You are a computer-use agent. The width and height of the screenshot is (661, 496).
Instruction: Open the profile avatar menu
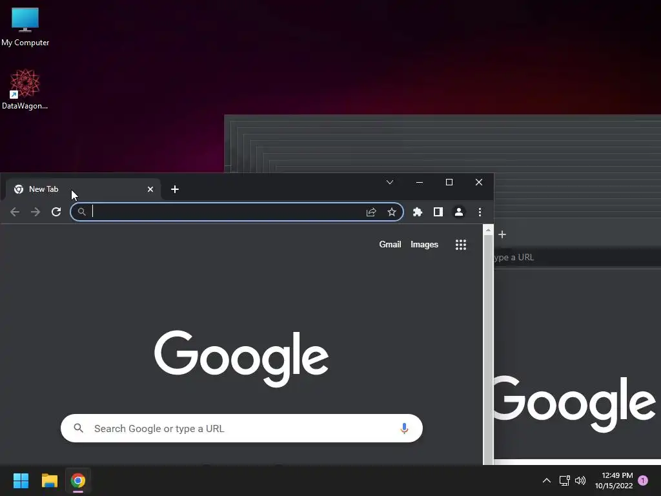(x=459, y=212)
